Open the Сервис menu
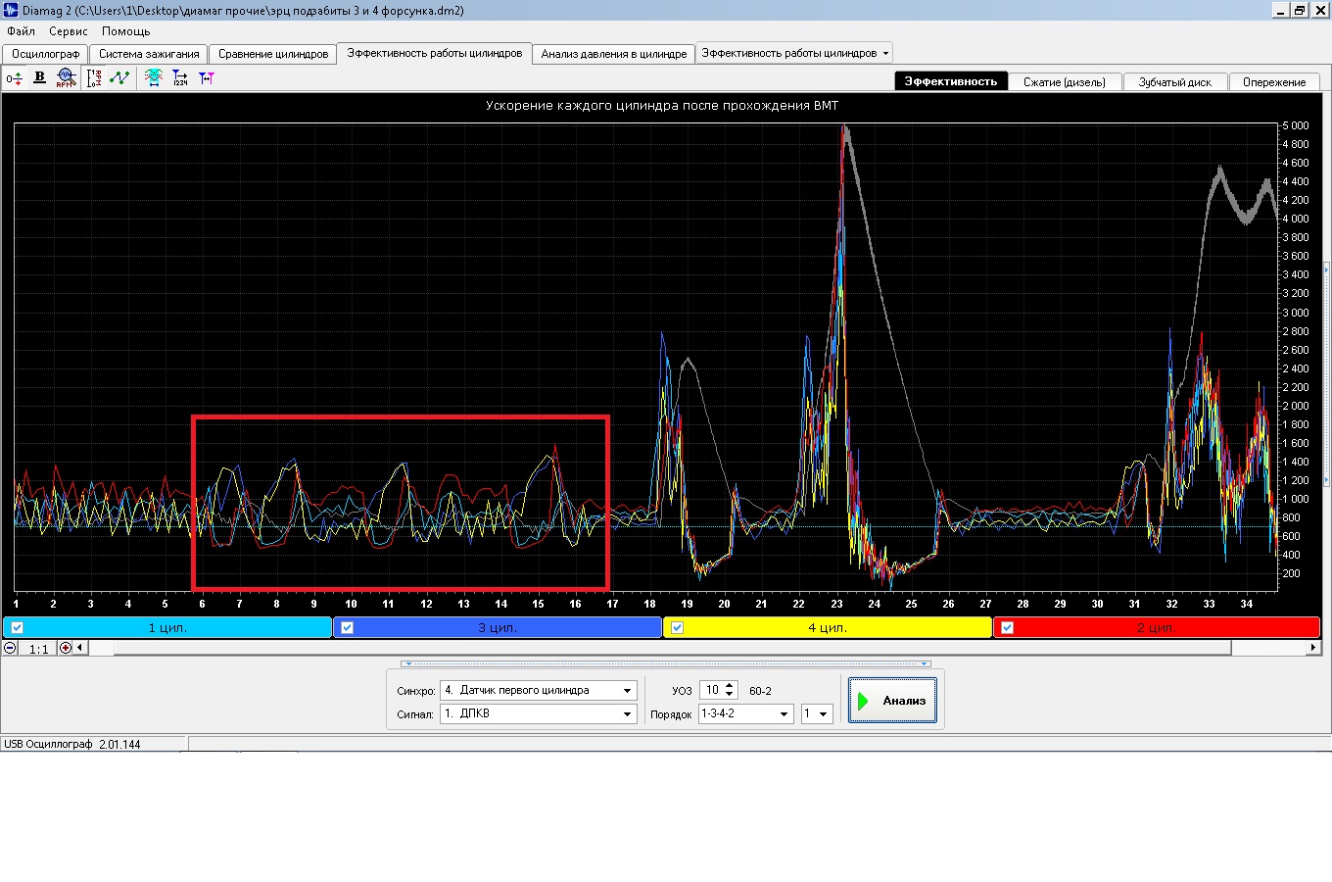Viewport: 1332px width, 882px height. (x=69, y=31)
